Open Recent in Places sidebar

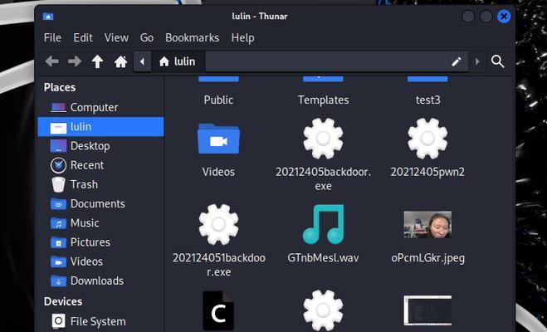click(x=100, y=165)
